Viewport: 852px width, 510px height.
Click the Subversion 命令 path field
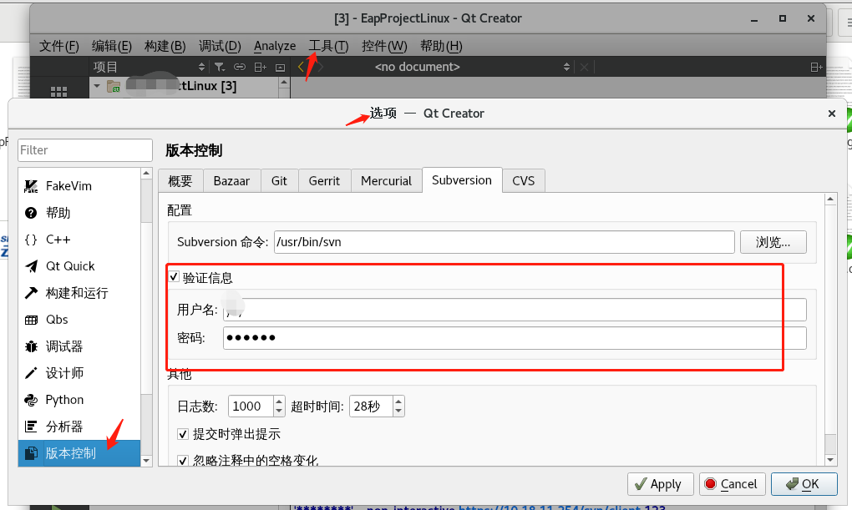[505, 242]
